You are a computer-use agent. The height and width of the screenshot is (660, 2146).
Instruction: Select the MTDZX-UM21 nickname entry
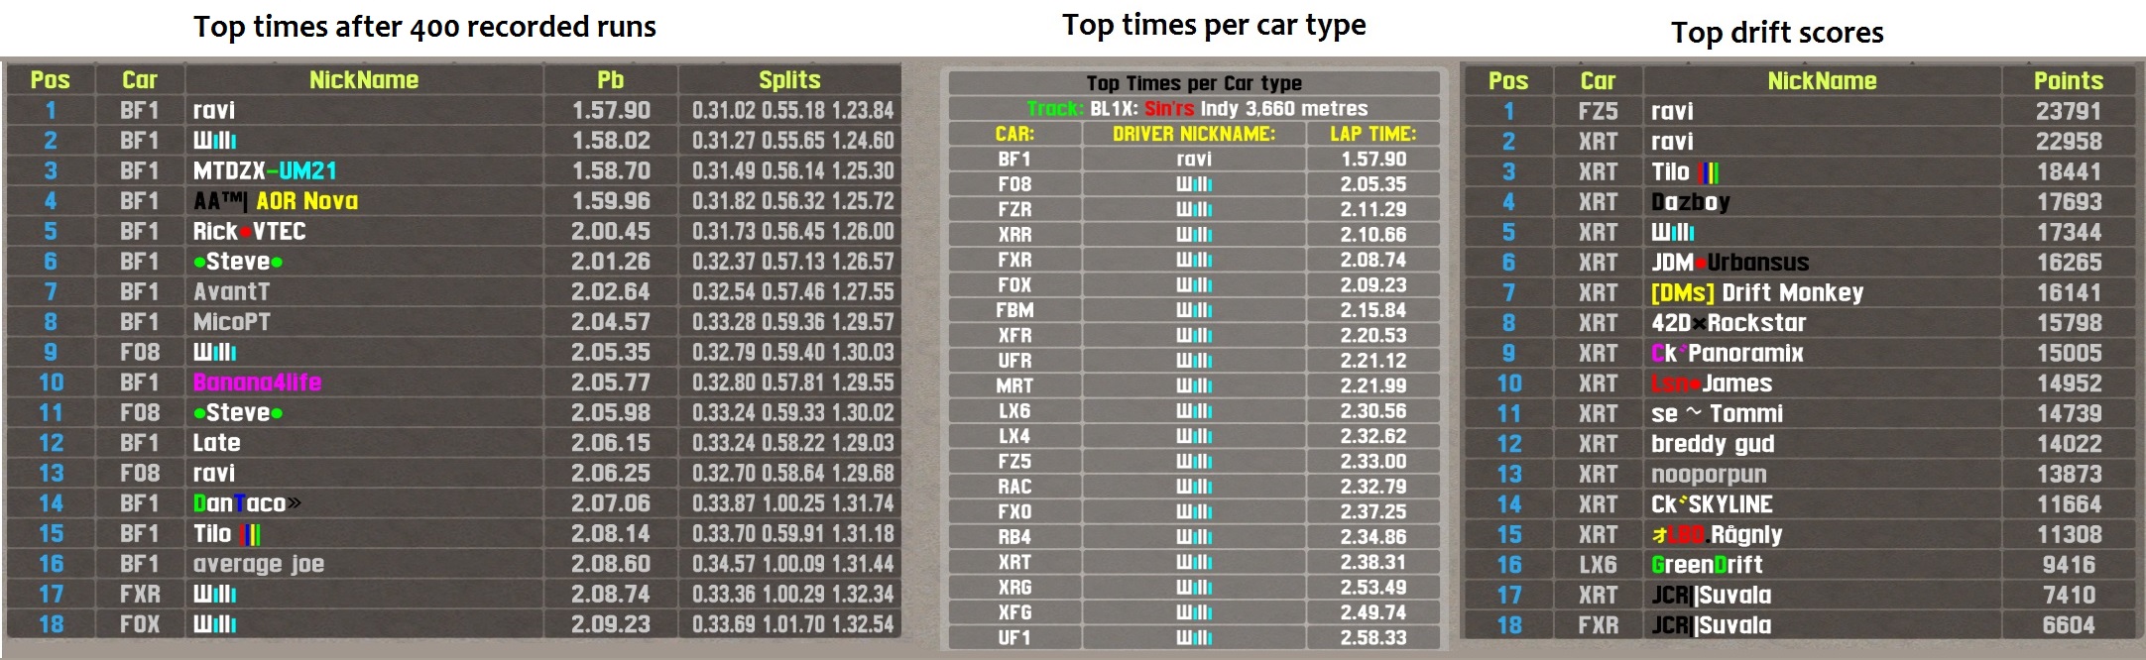pyautogui.click(x=265, y=170)
